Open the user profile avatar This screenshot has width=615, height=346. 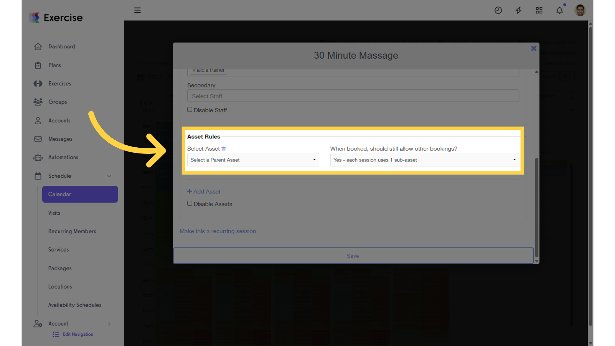[580, 10]
